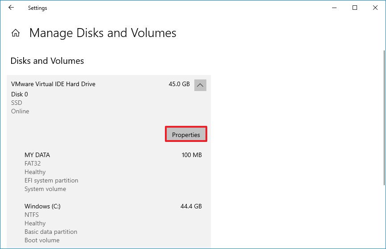Click the Manage Disks and Volumes title
Image resolution: width=386 pixels, height=249 pixels.
[x=103, y=33]
